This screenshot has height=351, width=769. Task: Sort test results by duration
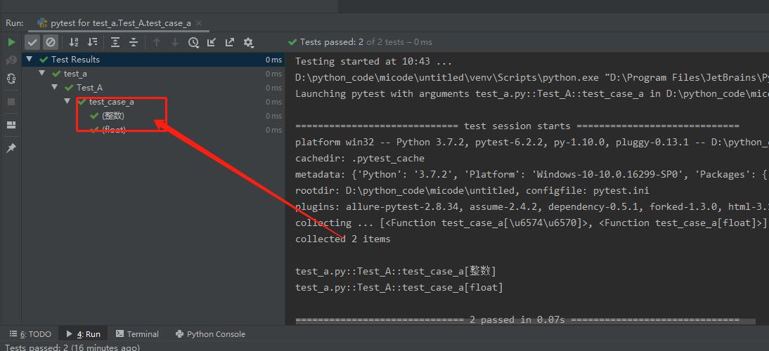point(92,43)
